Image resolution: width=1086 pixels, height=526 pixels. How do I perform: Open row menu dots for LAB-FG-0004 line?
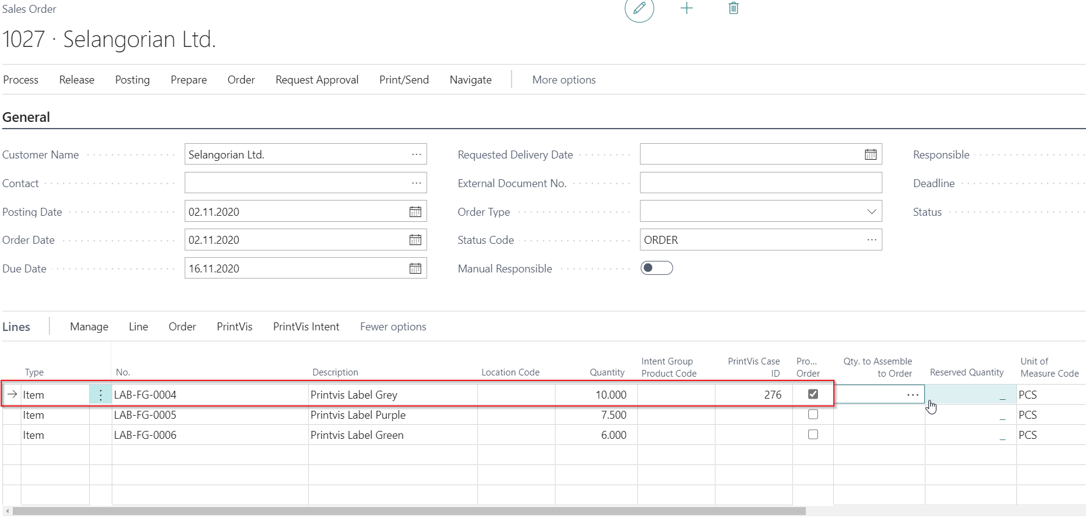coord(101,395)
